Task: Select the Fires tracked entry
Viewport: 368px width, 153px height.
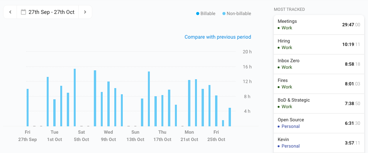Action: 319,84
